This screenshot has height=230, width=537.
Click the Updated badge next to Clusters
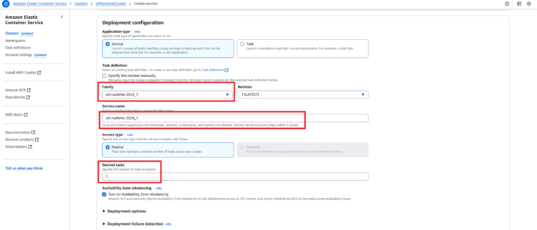tap(27, 33)
